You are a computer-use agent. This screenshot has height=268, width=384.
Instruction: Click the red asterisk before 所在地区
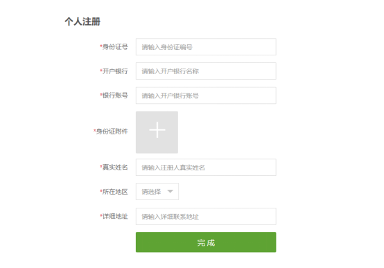(101, 190)
